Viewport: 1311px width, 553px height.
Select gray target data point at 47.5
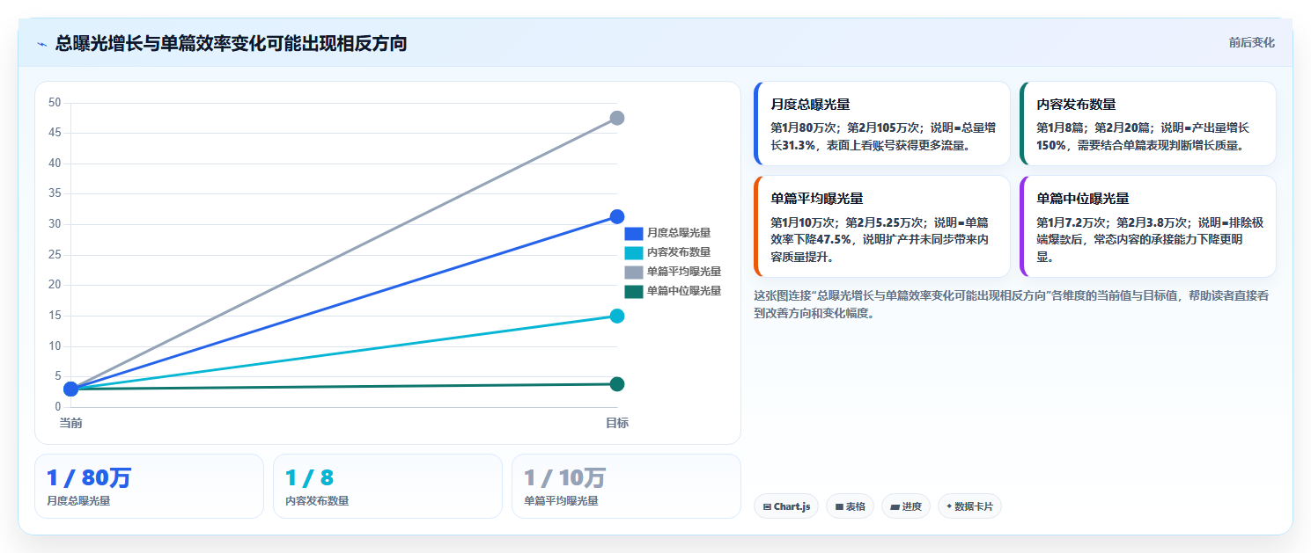pos(617,118)
